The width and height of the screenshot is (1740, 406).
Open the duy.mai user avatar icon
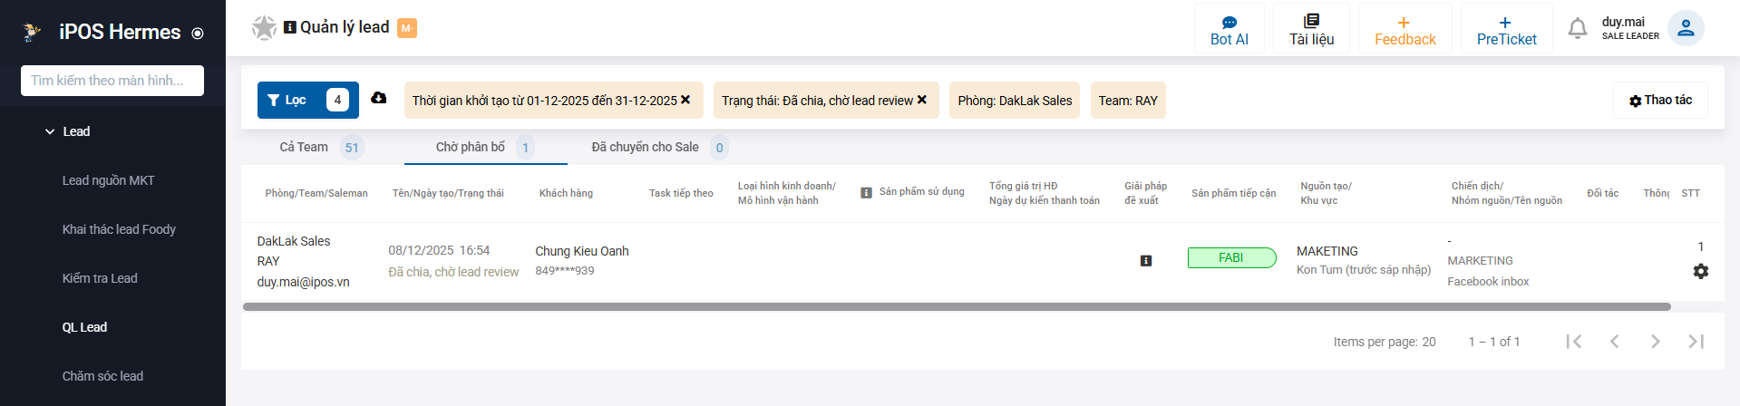click(1686, 28)
